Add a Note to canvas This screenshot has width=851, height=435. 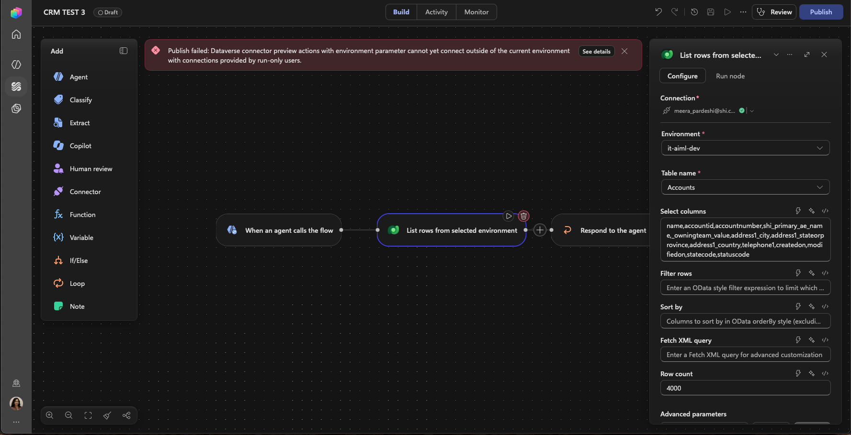pyautogui.click(x=89, y=306)
